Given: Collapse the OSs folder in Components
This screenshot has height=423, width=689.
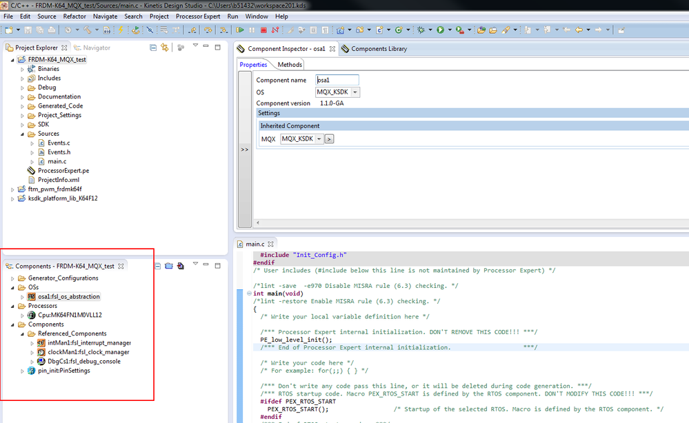Looking at the screenshot, I should [12, 287].
